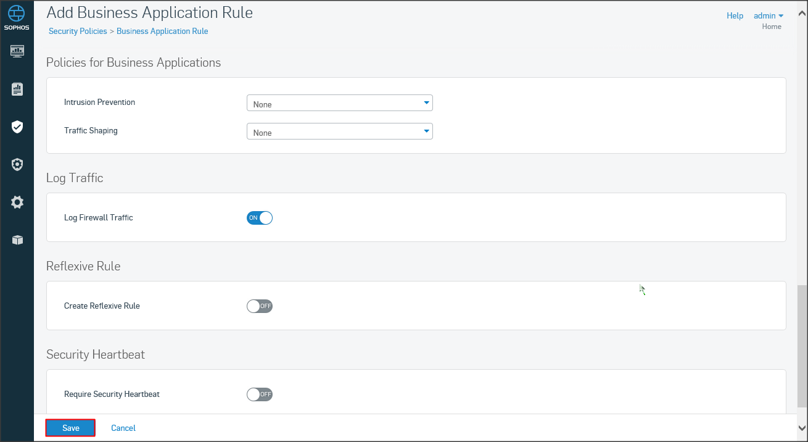The height and width of the screenshot is (442, 808).
Task: Select the shield checkmark icon in the sidebar
Action: 17,127
